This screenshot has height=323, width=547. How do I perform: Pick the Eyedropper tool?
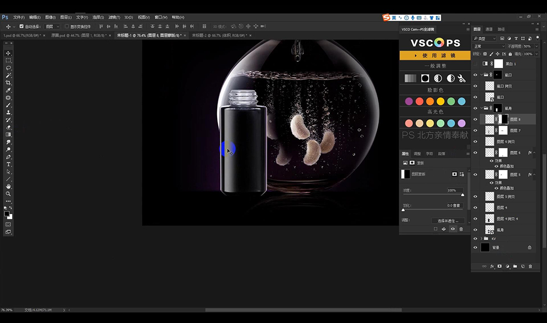coord(8,90)
